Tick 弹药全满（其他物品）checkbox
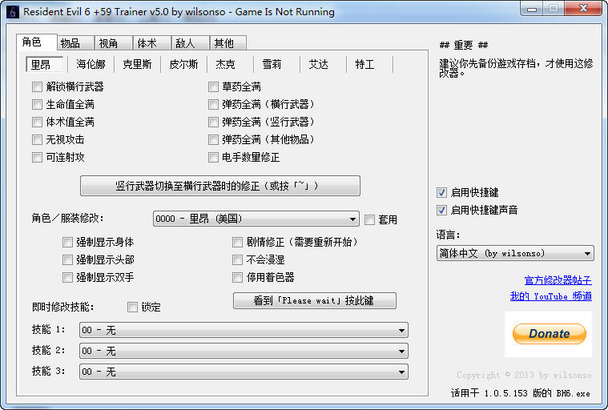The height and width of the screenshot is (410, 608). click(213, 139)
